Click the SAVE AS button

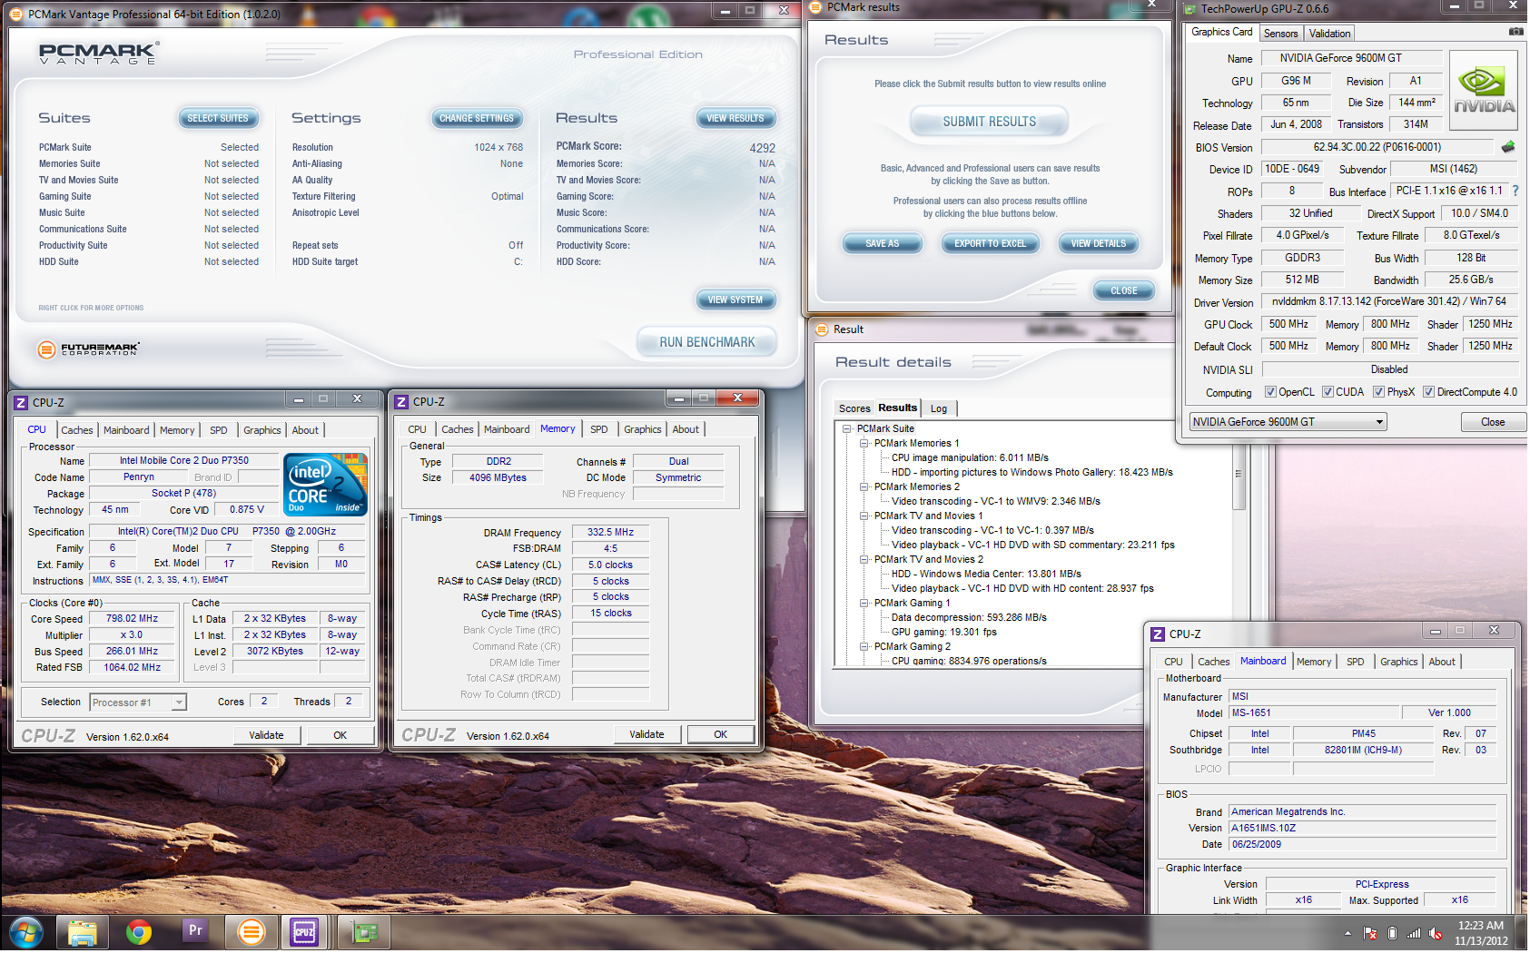[x=883, y=244]
